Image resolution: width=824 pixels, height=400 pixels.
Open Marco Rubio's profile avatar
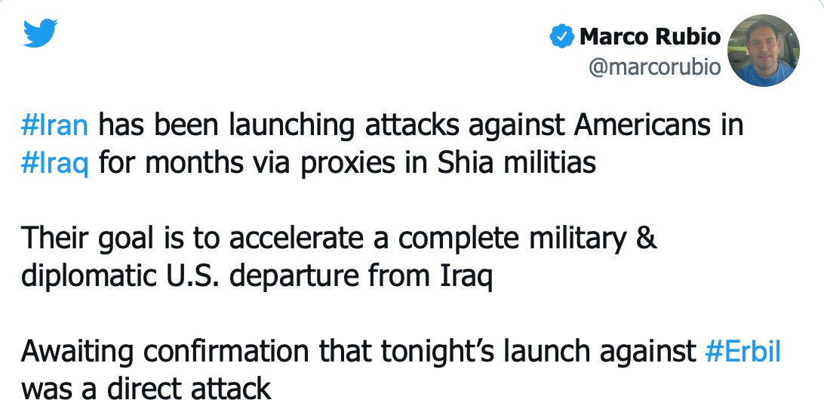coord(764,51)
